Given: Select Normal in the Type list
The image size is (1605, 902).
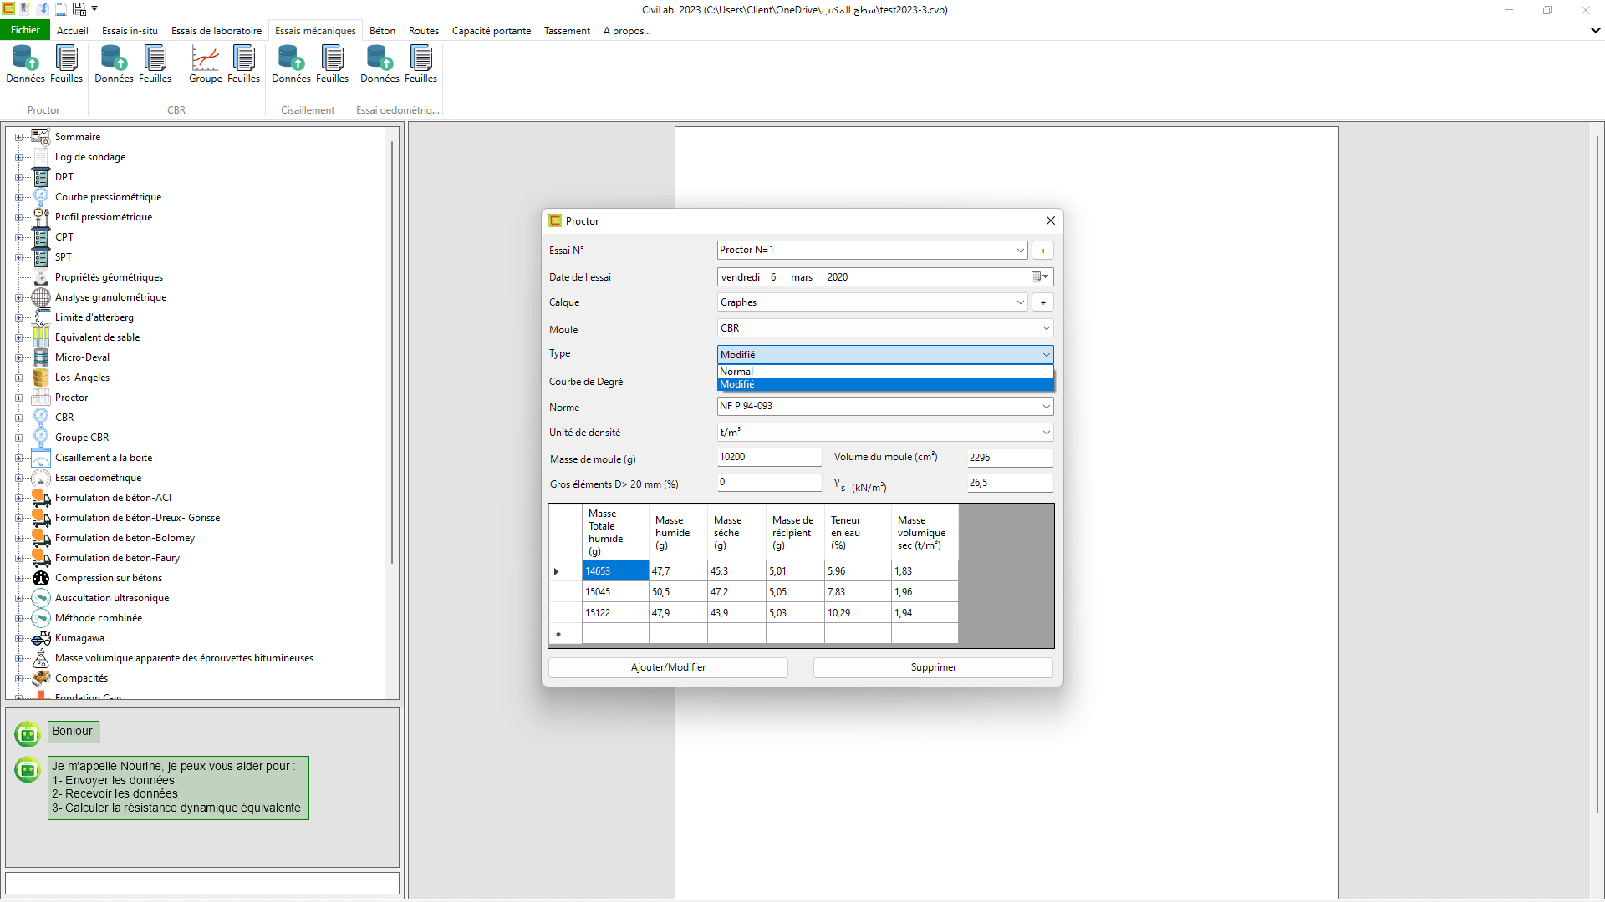Looking at the screenshot, I should pos(885,372).
